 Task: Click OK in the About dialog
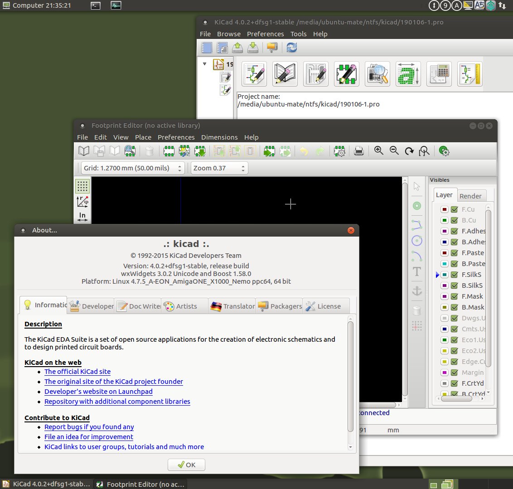[187, 465]
